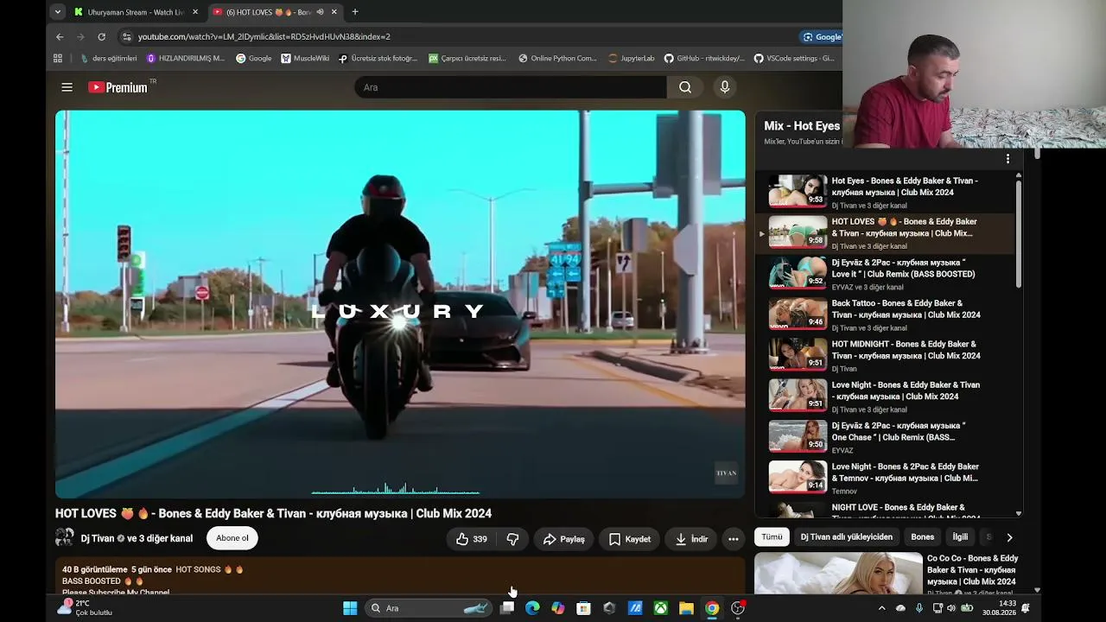Open the Chrome apps grid shortcut

[58, 59]
